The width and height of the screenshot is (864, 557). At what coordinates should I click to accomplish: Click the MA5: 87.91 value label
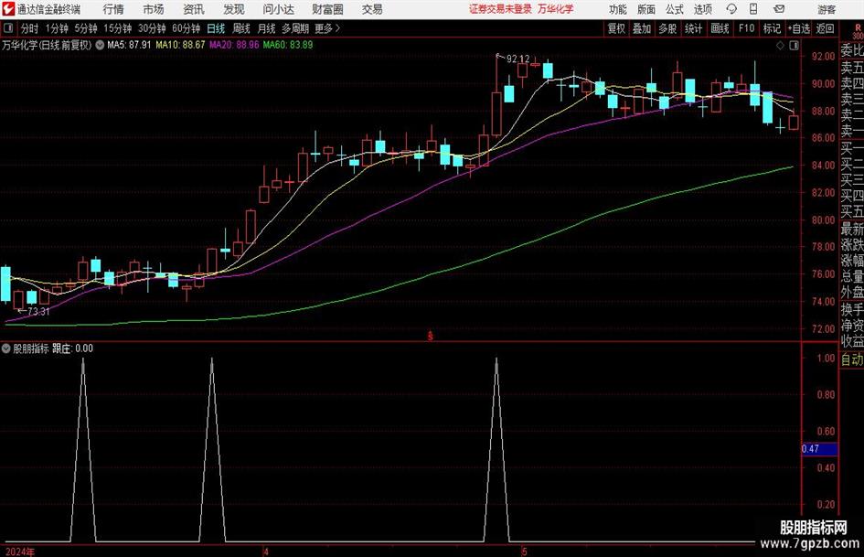(x=129, y=45)
